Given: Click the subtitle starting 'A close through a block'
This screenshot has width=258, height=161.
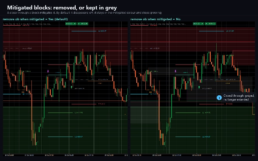Looking at the screenshot, I should (84, 12).
